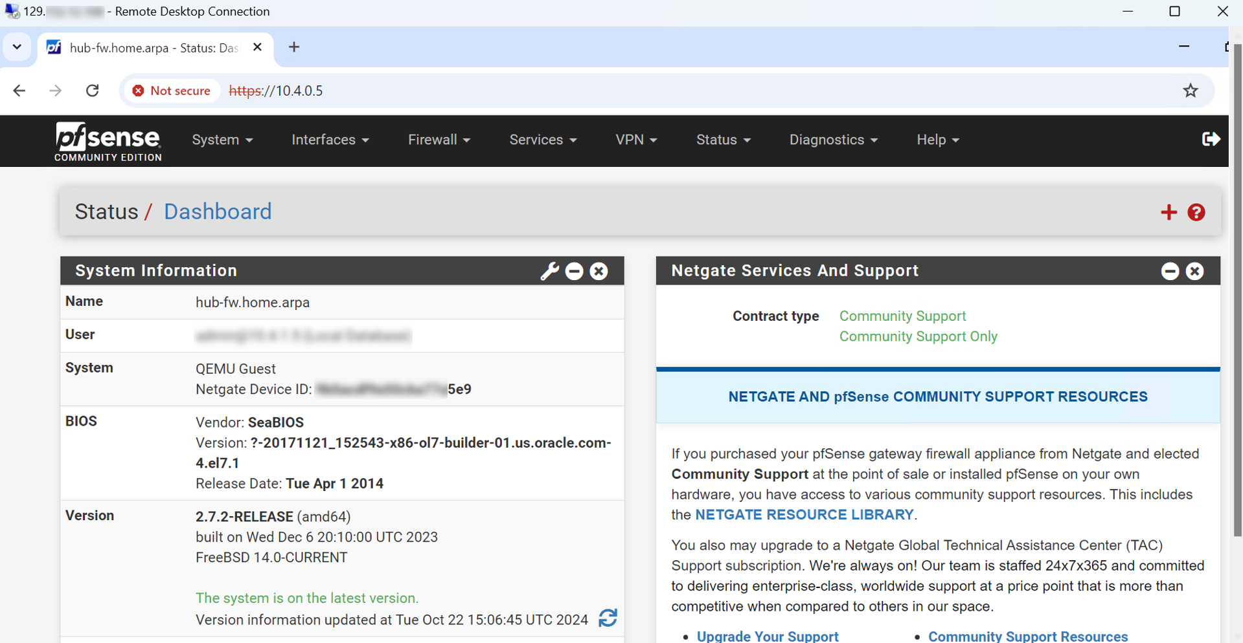Click the Status breadcrumb text
This screenshot has width=1243, height=643.
pos(106,212)
